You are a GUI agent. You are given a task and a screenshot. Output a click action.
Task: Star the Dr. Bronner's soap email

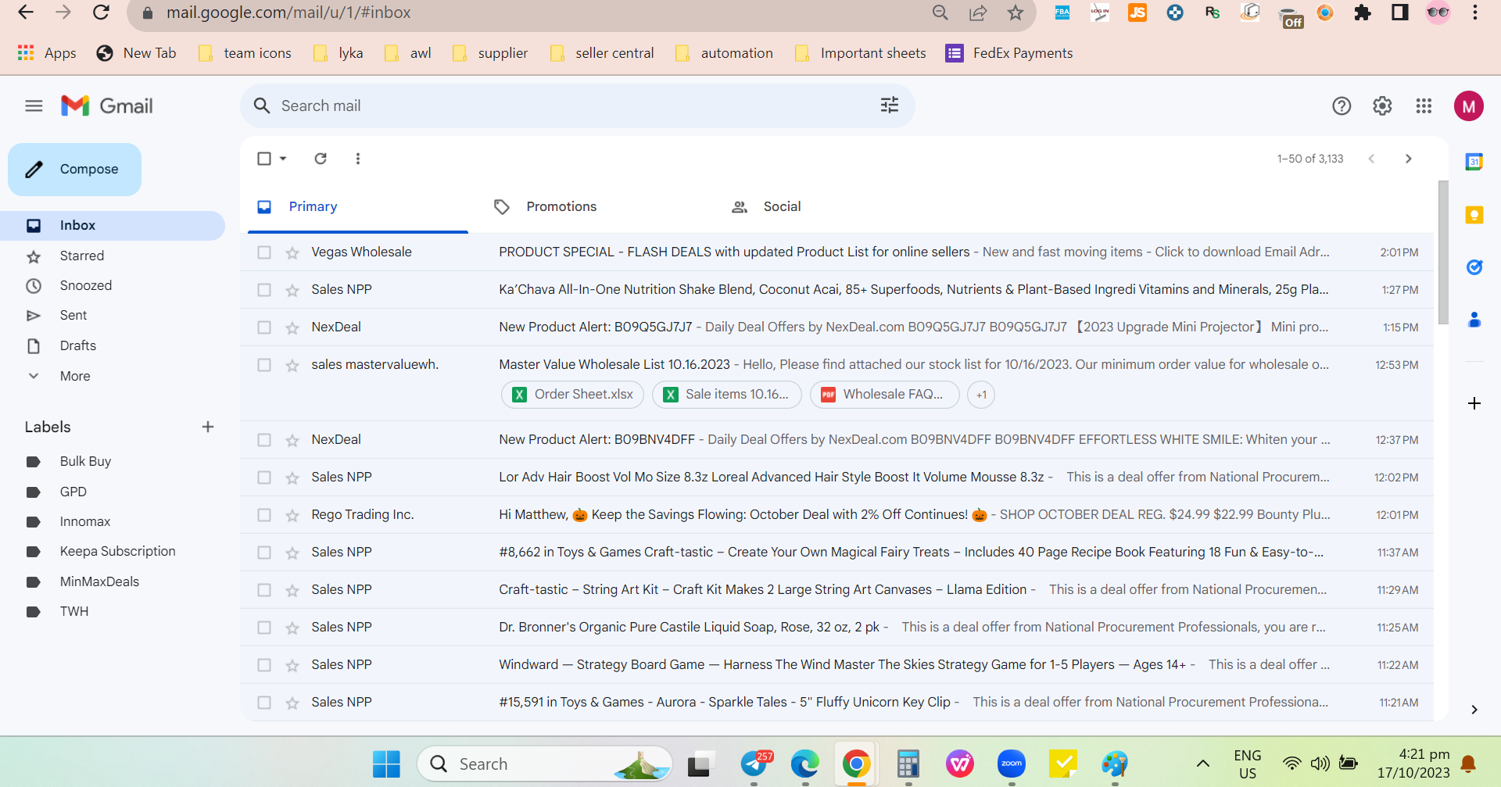(292, 628)
